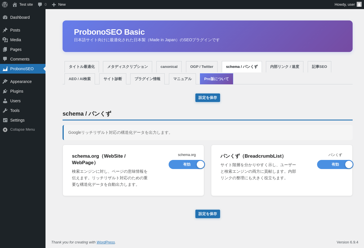This screenshot has height=248, width=364.
Task: Click the パンくず（BreadcrumbList） card heading
Action: tap(253, 156)
